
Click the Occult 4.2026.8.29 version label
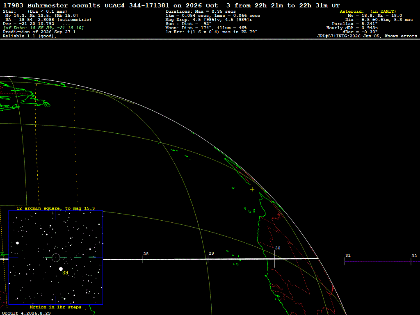point(26,313)
